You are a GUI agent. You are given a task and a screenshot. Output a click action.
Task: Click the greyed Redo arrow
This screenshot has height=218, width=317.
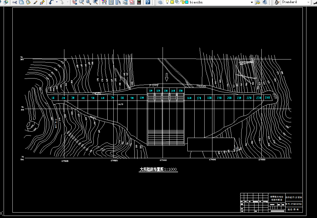click(62, 2)
